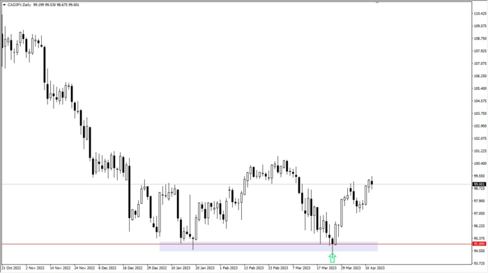Click the 100.400 price scale label
Viewport: 488px width, 273px height.
click(x=480, y=164)
